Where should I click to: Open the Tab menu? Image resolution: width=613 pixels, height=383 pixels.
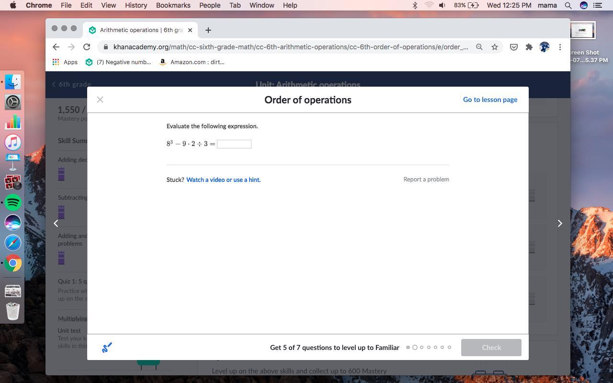pos(235,5)
